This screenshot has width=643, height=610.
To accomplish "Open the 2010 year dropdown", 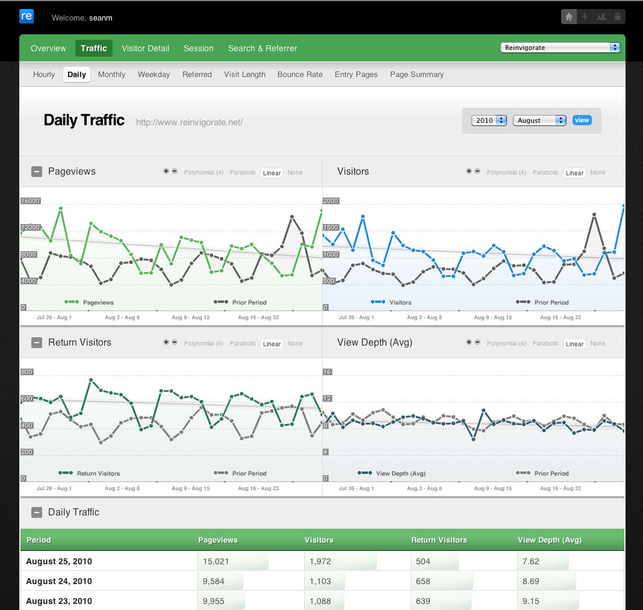I will click(489, 120).
